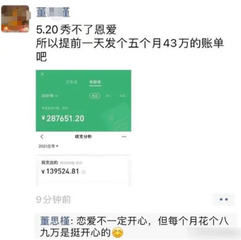Go back from 收支分析 page

42,137
